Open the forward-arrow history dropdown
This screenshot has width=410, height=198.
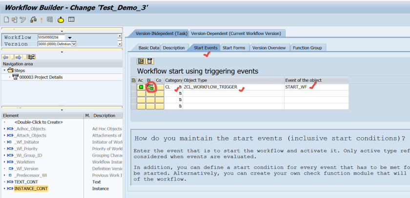[x=24, y=57]
